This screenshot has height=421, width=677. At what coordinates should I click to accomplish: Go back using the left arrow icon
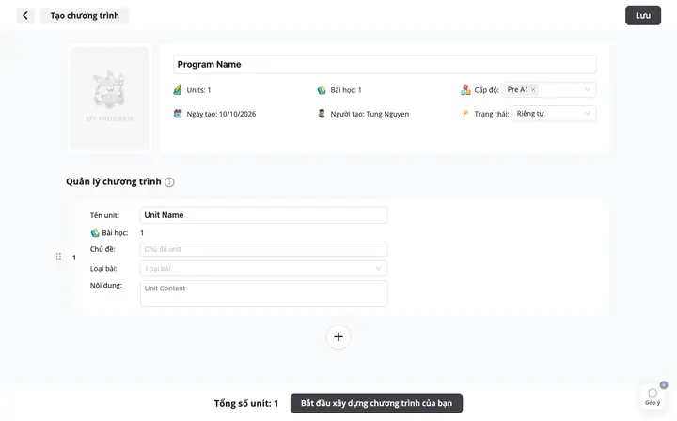pos(25,16)
